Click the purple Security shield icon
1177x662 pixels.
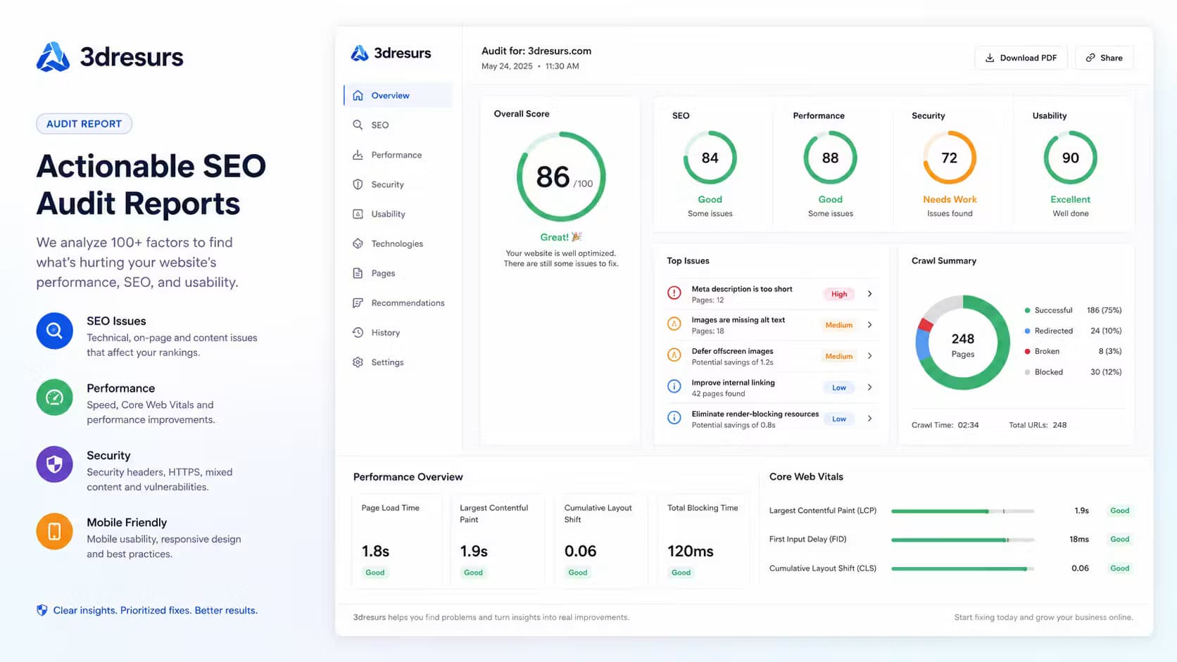coord(54,464)
